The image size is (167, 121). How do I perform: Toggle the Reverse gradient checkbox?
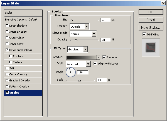click(x=104, y=57)
